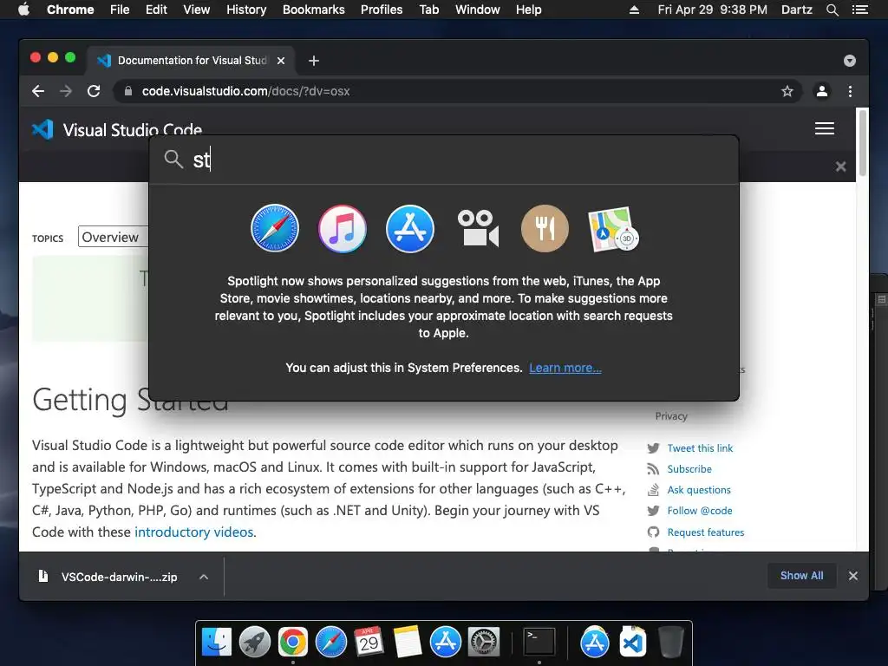Open Finder from the Dock
888x666 pixels.
[x=216, y=642]
